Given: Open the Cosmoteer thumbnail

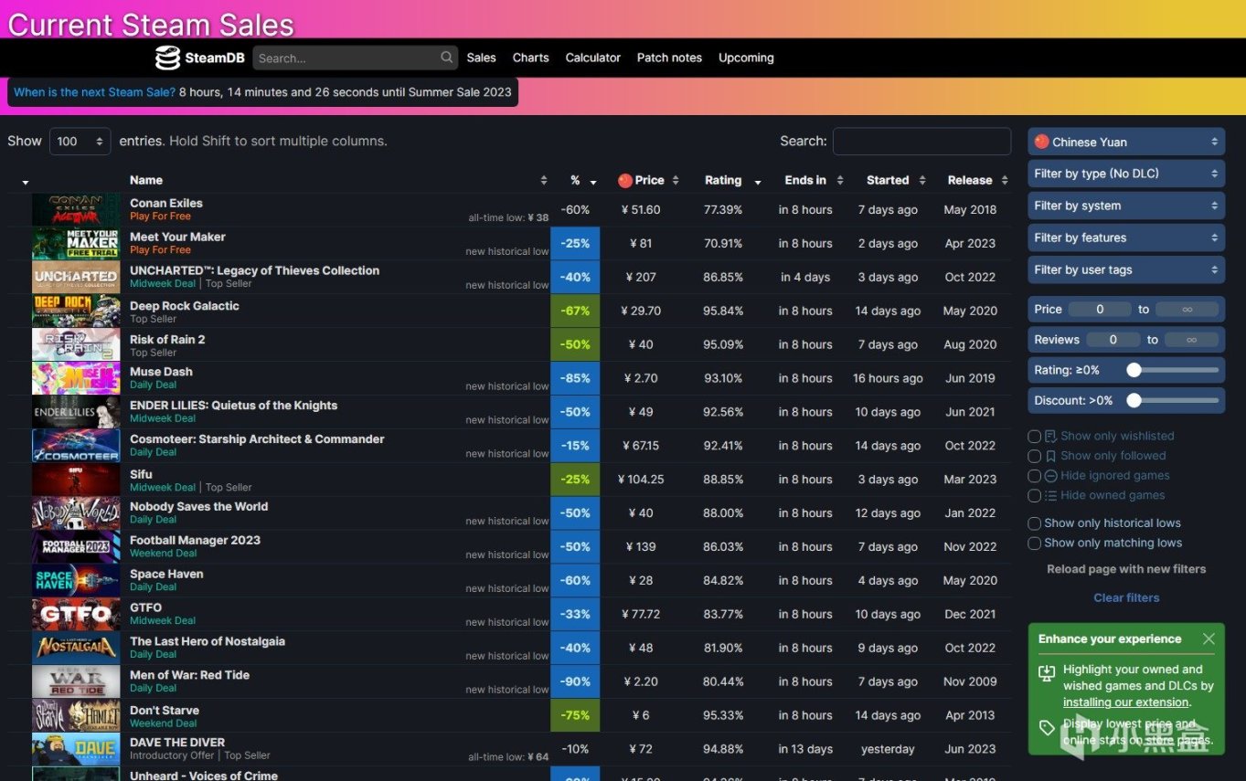Looking at the screenshot, I should tap(76, 446).
